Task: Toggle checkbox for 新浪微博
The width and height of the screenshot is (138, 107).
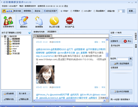Action: [x=8, y=39]
